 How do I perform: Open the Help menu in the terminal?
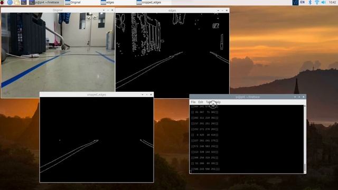218,102
